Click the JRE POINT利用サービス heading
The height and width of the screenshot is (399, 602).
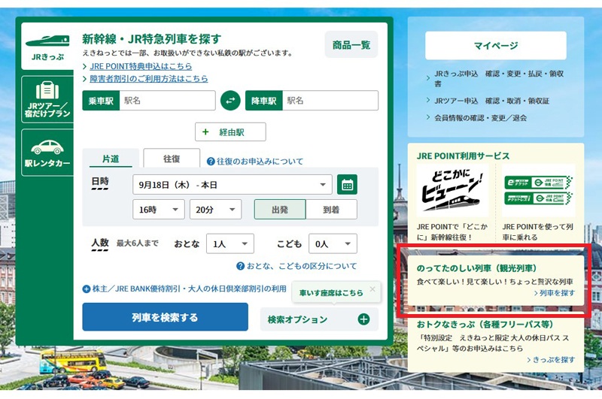click(463, 156)
